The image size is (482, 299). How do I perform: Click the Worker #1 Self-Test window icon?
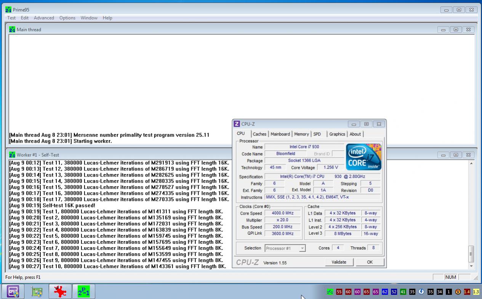[x=12, y=155]
